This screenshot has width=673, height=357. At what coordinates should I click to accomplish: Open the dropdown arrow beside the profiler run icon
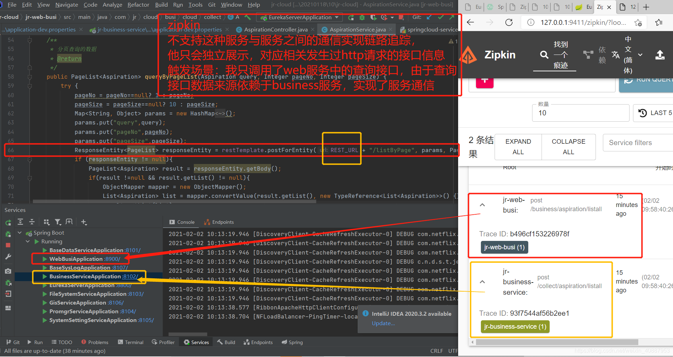coord(392,17)
